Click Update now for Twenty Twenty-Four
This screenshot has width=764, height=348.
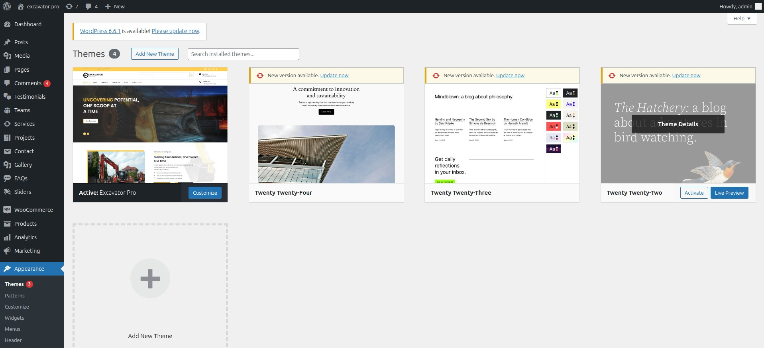coord(334,76)
